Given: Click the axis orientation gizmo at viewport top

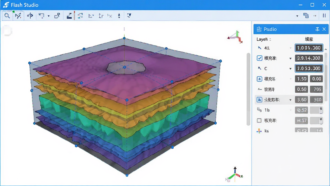Looking at the screenshot, I should click(x=236, y=37).
